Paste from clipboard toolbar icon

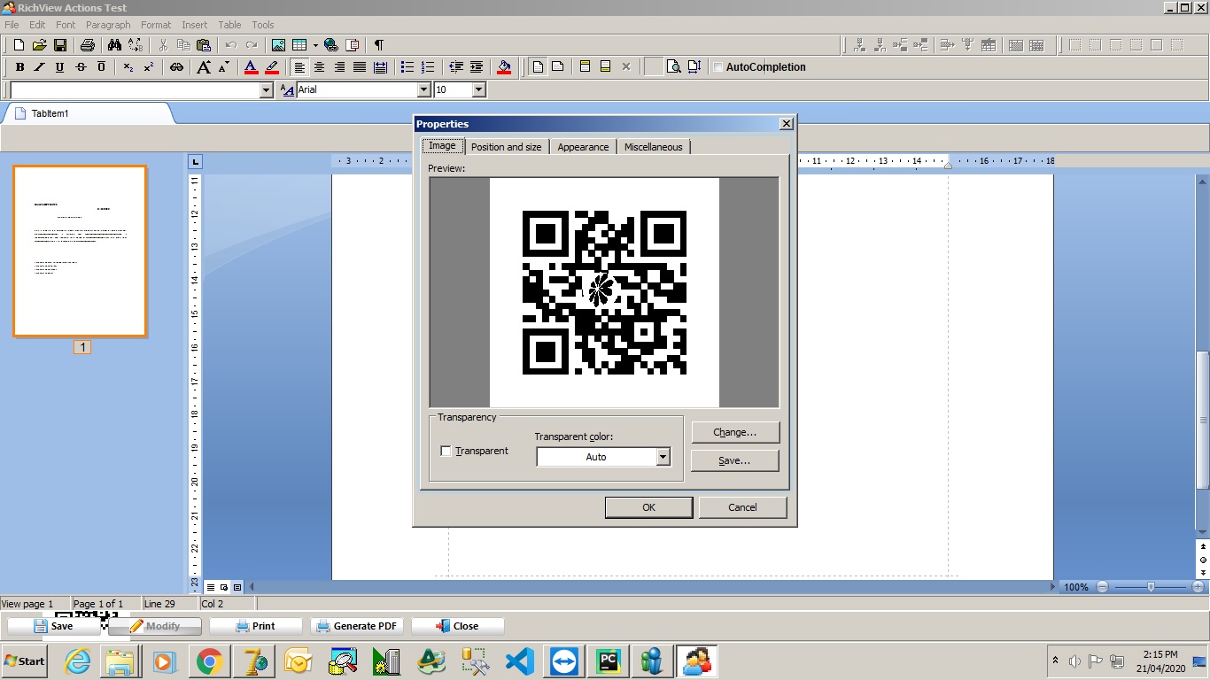click(204, 45)
